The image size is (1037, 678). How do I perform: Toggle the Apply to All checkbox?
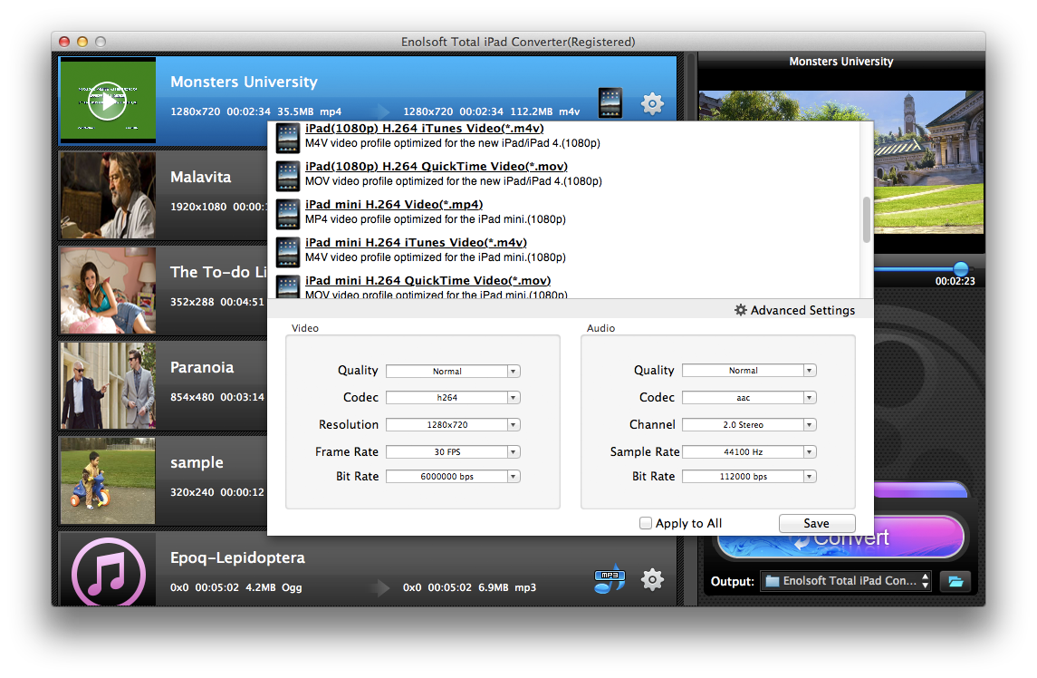click(x=646, y=523)
